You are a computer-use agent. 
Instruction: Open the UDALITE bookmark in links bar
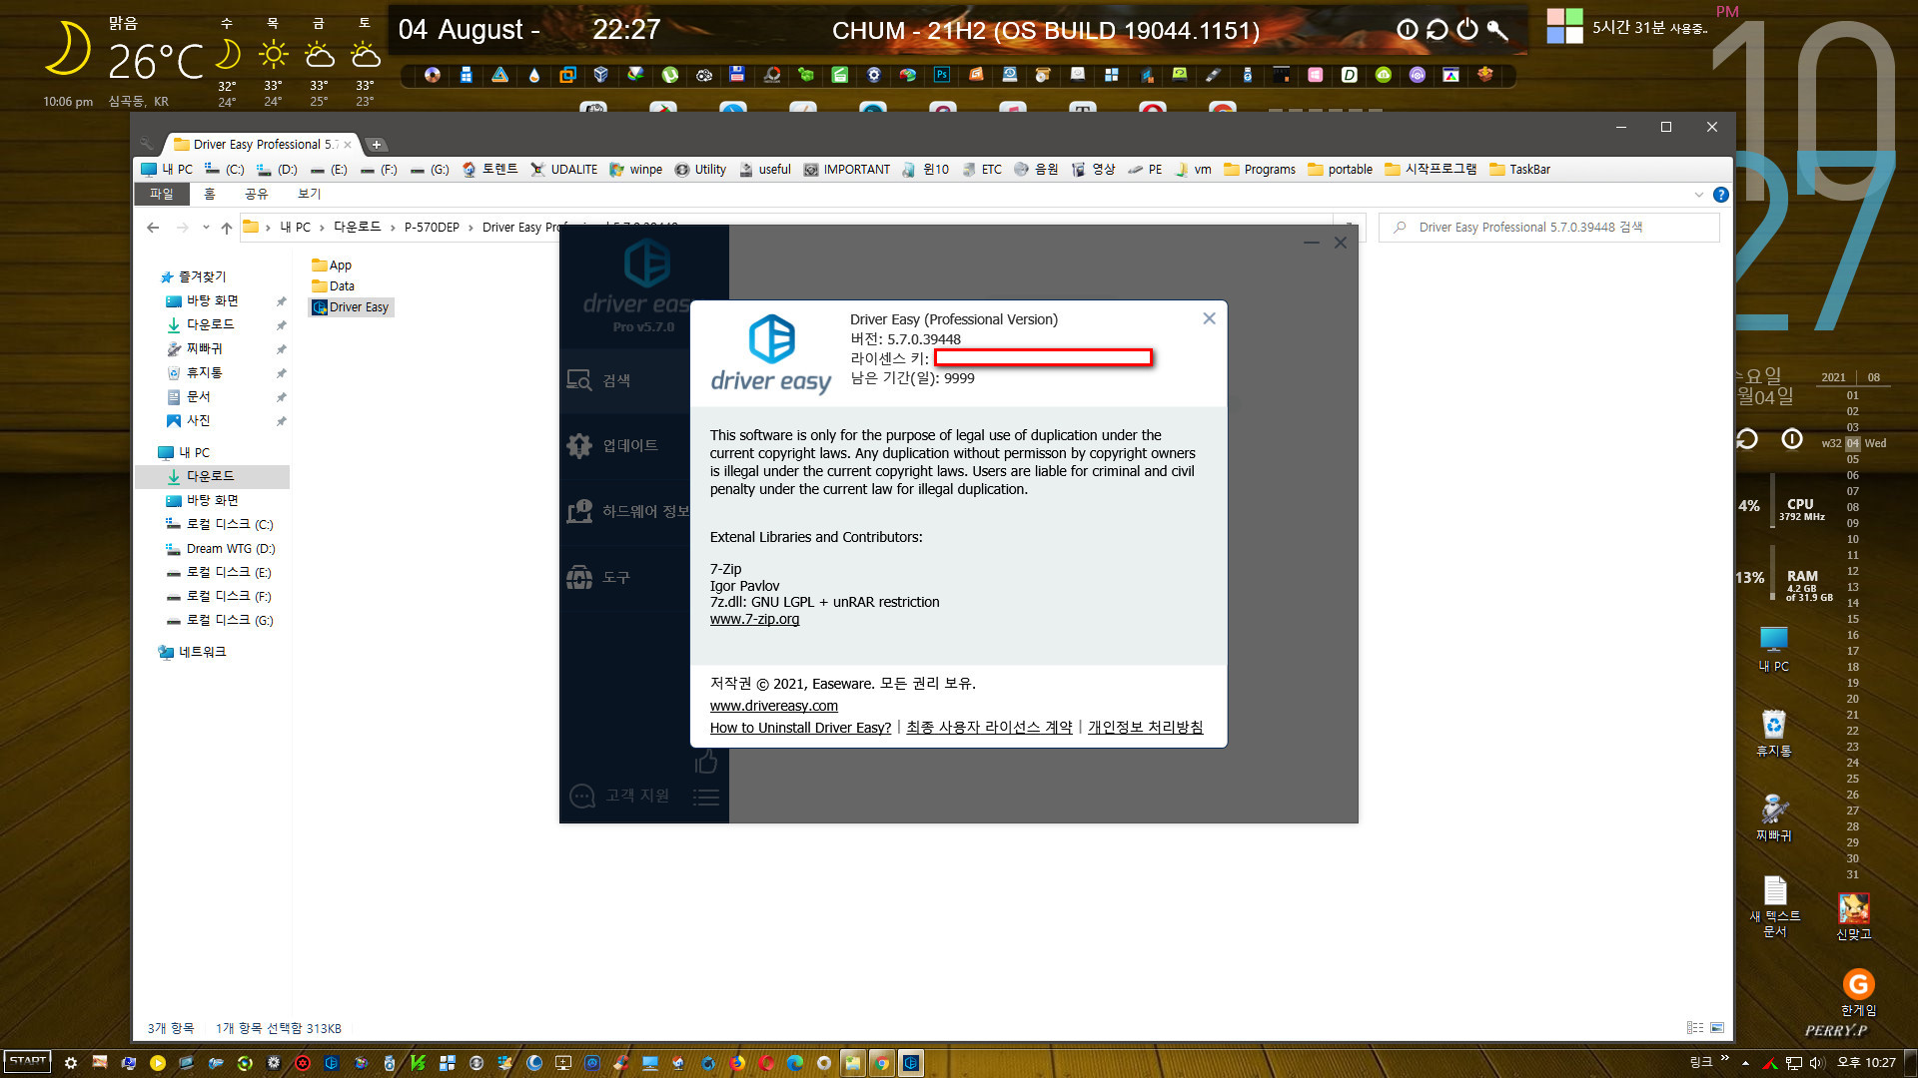point(564,170)
